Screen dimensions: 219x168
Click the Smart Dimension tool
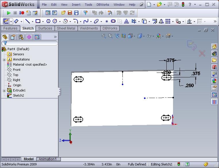pos(16,21)
